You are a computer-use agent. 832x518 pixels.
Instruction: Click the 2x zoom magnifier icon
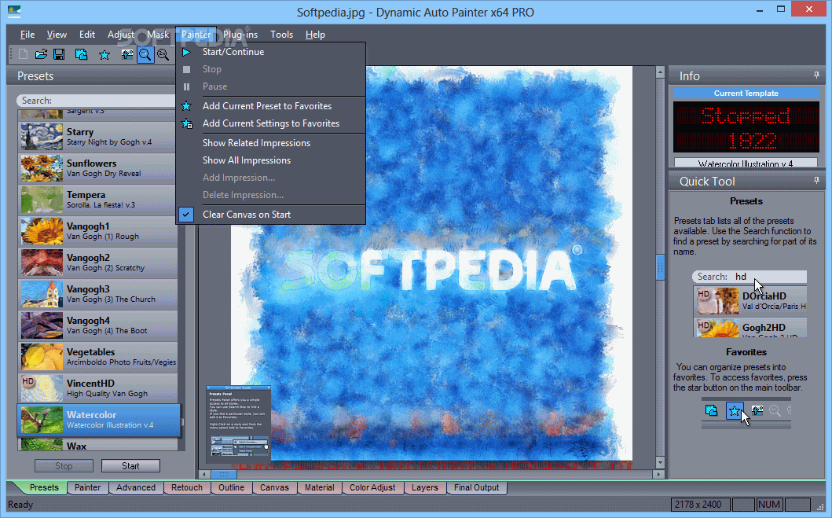163,54
